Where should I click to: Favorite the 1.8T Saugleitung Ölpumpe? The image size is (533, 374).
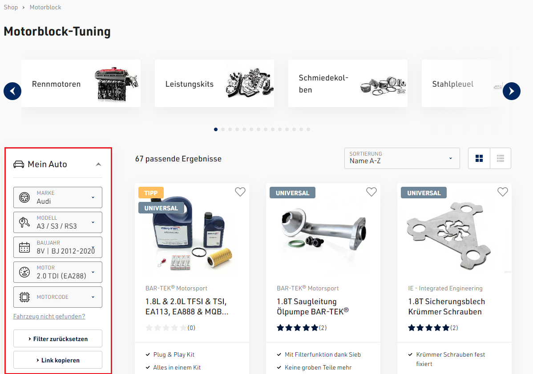point(371,192)
